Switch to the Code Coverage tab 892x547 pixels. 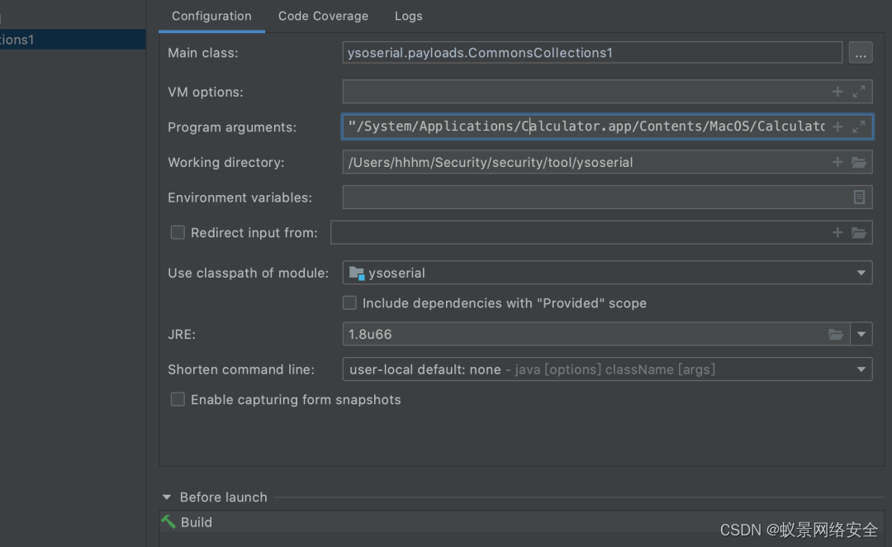click(x=323, y=16)
